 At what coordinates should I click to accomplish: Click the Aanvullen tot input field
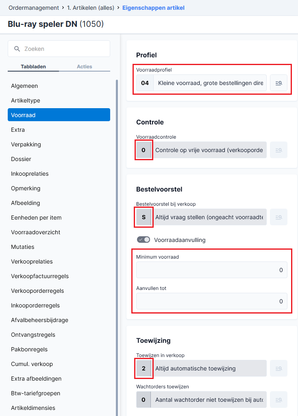(x=211, y=301)
